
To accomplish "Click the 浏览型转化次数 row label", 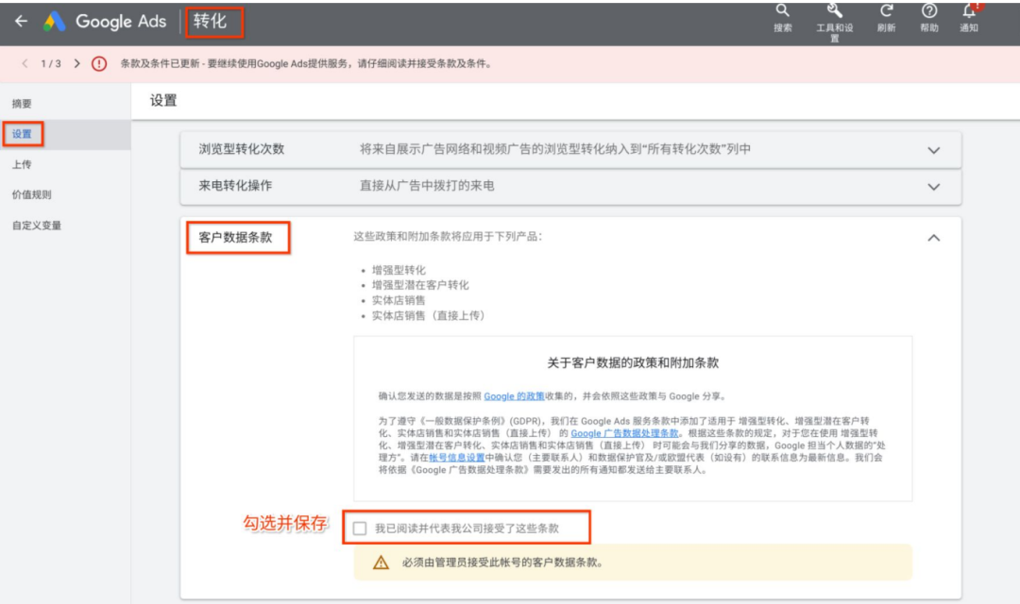I will (242, 149).
